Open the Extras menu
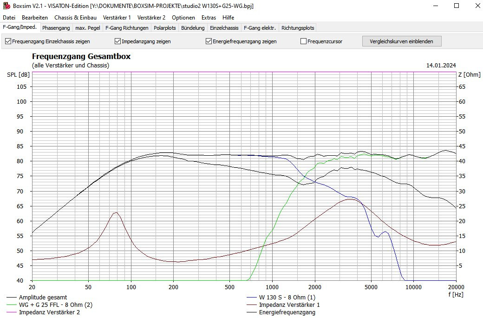 click(209, 18)
